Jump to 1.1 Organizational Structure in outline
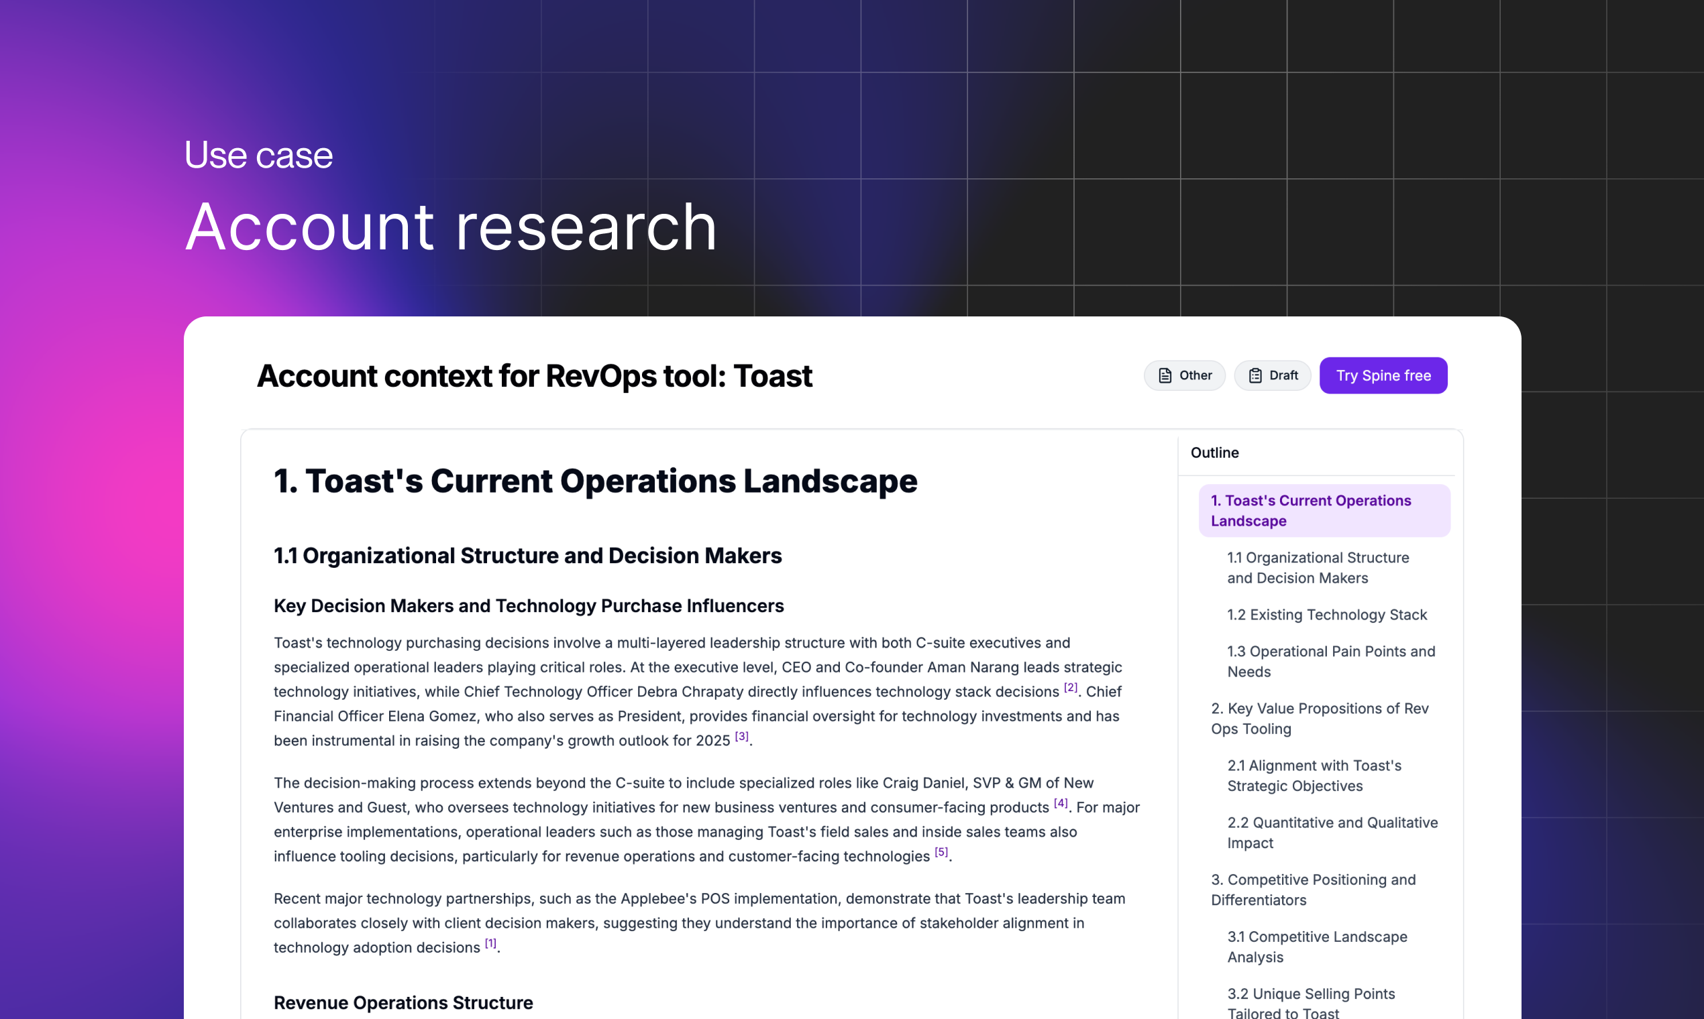 tap(1318, 568)
